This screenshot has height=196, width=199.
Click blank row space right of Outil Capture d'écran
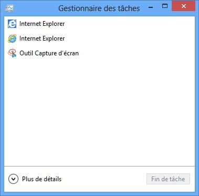[137, 53]
